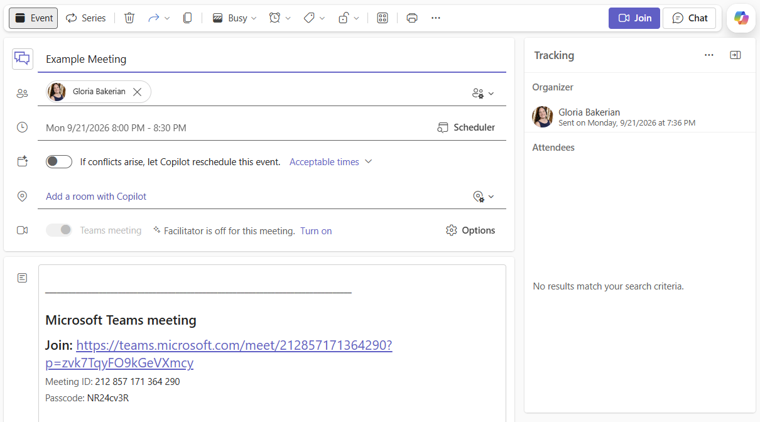
Task: Click the location pin icon
Action: (x=23, y=197)
